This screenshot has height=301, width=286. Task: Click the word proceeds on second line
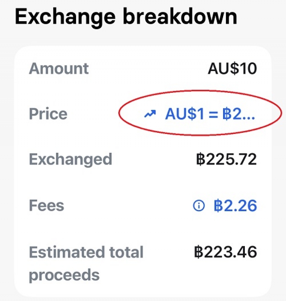(64, 275)
